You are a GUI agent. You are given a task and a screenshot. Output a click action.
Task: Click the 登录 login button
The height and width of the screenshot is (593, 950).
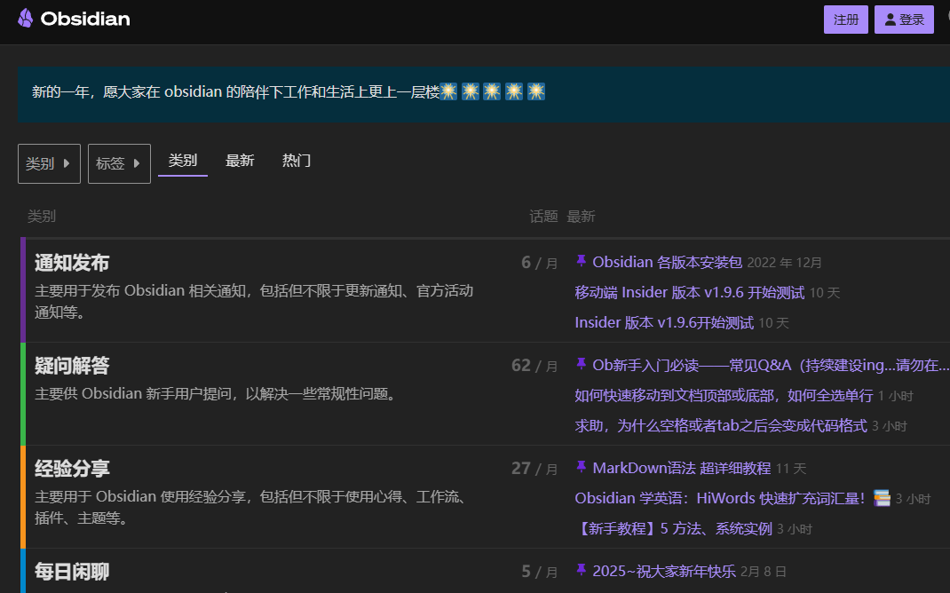904,20
